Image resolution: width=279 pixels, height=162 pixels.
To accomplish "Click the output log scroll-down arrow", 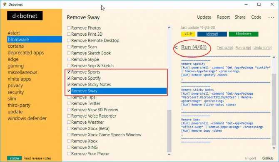I will [274, 148].
